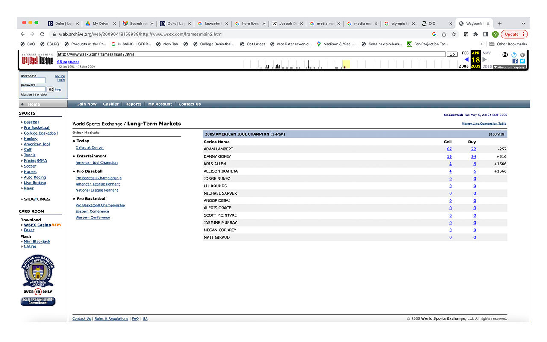Focus the username input field

tap(33, 80)
